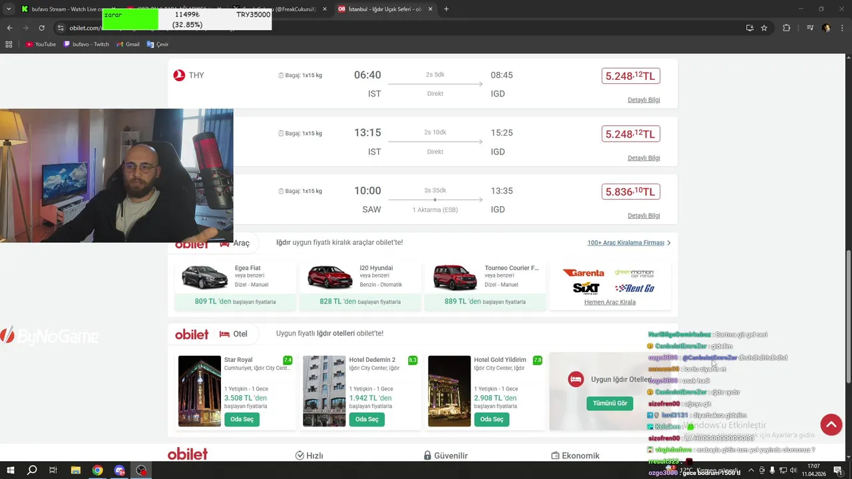Select the Tourneo Courier rental car card
Screen dimensions: 852x479
[x=485, y=286]
